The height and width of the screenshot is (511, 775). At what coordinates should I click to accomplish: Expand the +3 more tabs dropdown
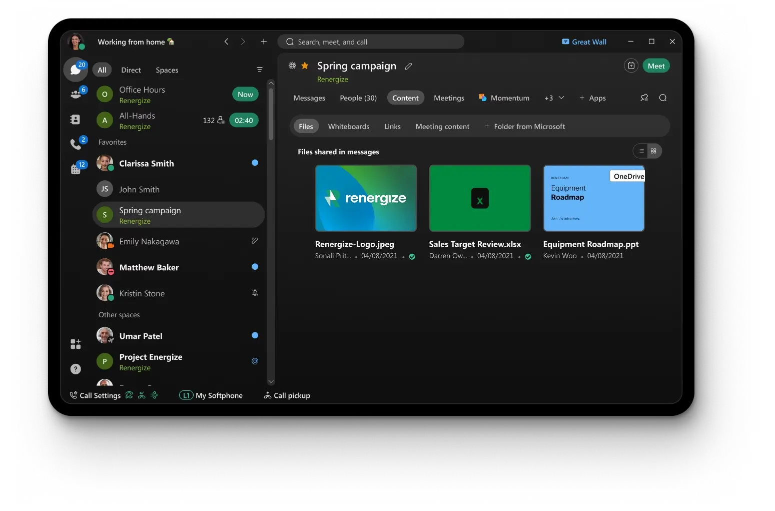(554, 98)
